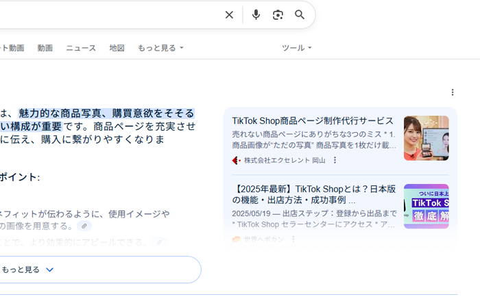The width and height of the screenshot is (480, 301).
Task: Click source link icon after 画像を用意する
Action: (x=84, y=226)
